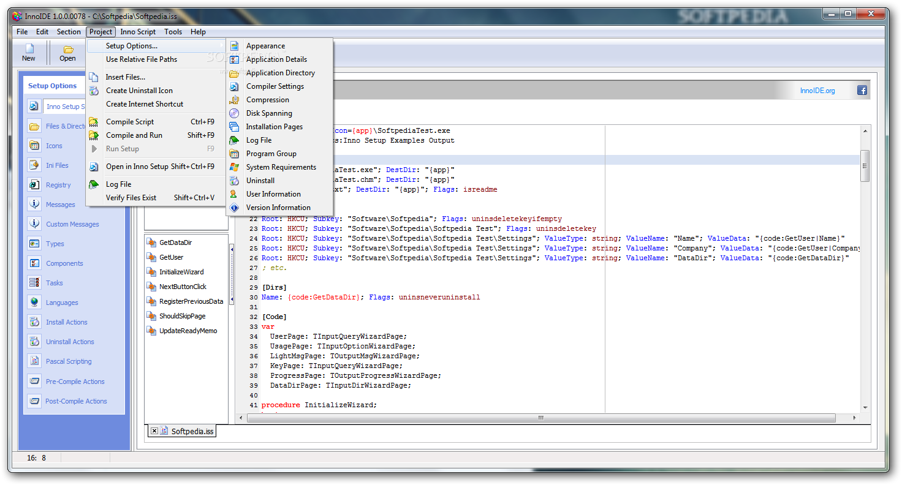Screen dimensions: 902x485
Task: Click the editor horizontal scrollbar thumb
Action: [x=541, y=418]
